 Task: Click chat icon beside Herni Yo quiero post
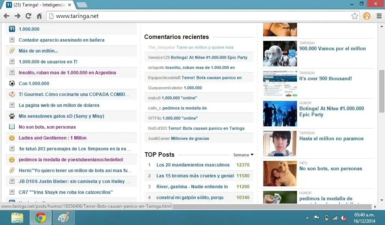12,170
